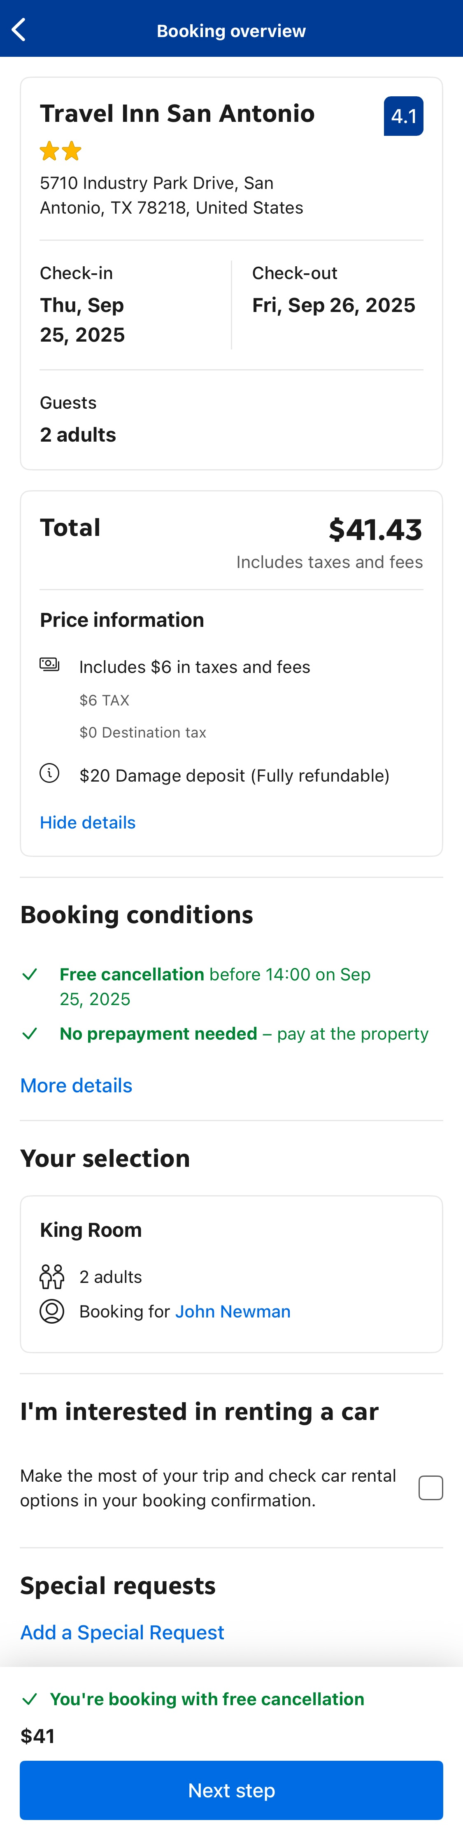Collapse price details via Hide details
Viewport: 463px width, 1848px height.
click(88, 822)
